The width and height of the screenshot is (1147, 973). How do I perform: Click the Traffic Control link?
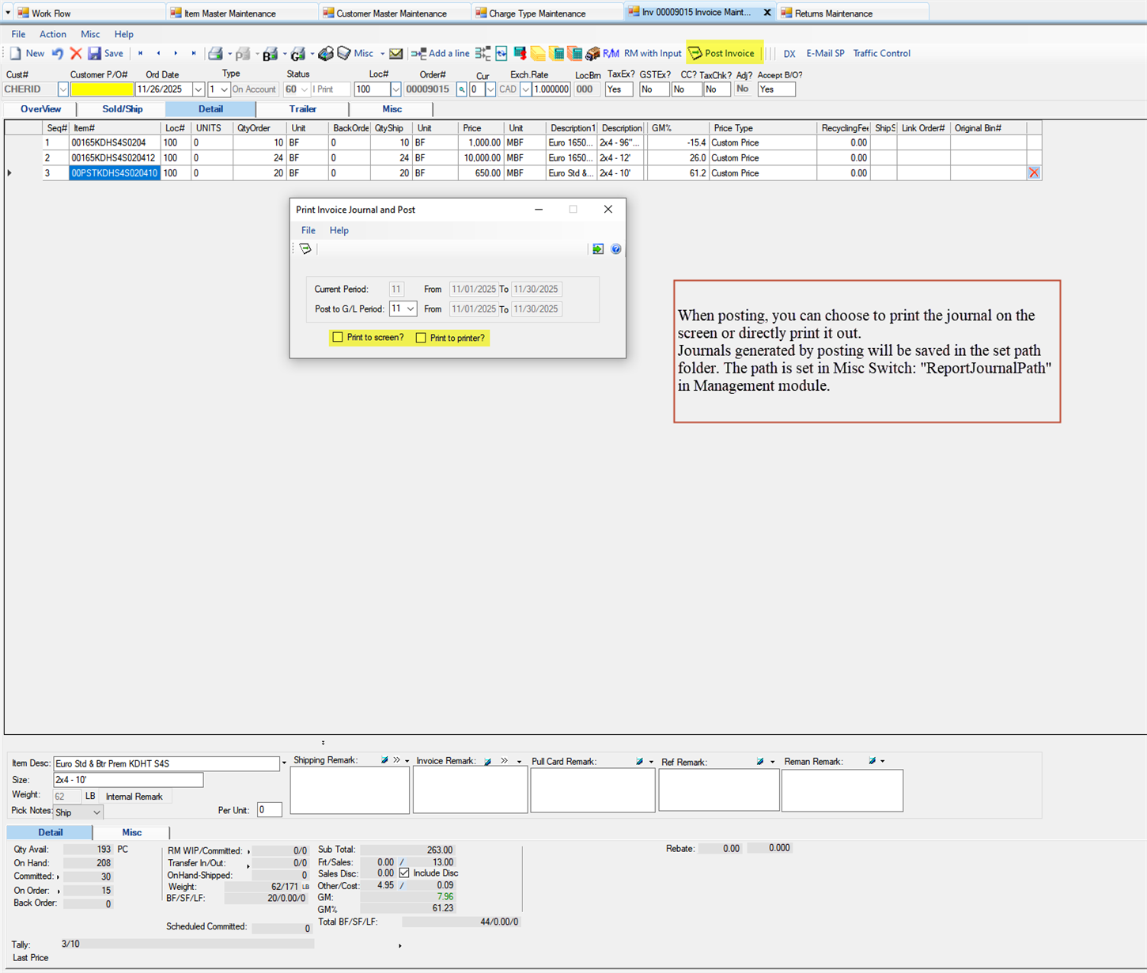coord(881,53)
